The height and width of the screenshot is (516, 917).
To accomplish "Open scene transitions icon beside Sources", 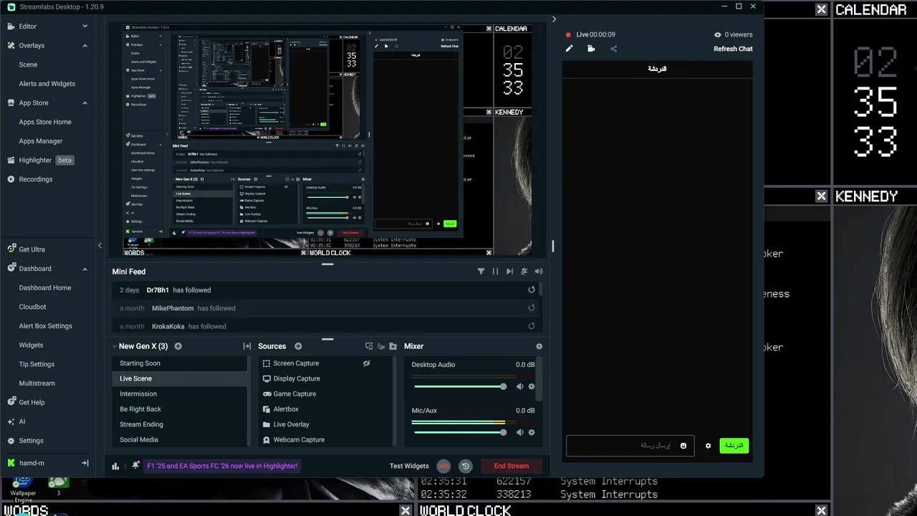I will pyautogui.click(x=247, y=346).
